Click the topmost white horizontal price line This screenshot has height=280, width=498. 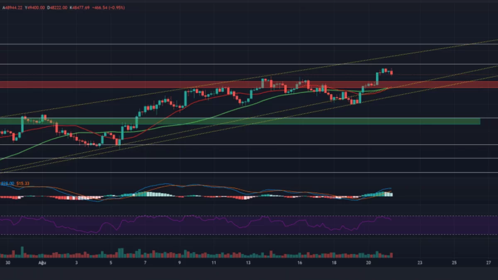point(249,44)
